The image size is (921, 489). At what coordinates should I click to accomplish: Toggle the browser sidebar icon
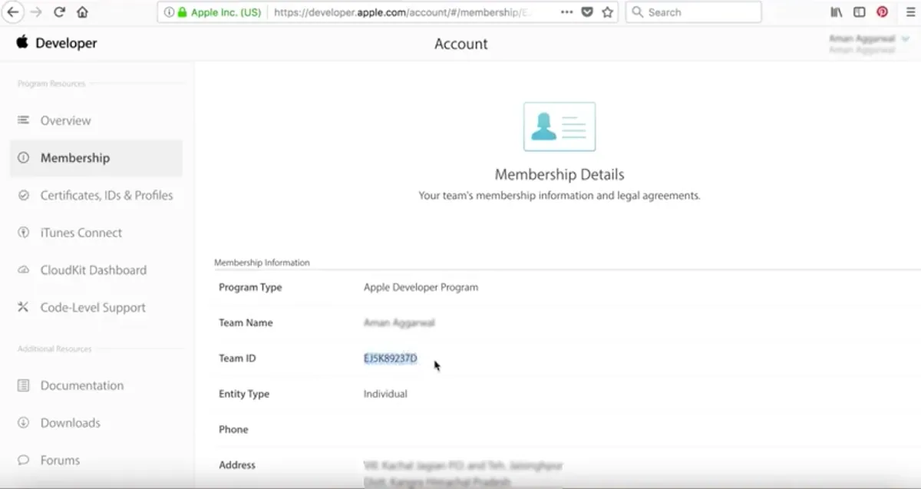pyautogui.click(x=860, y=12)
